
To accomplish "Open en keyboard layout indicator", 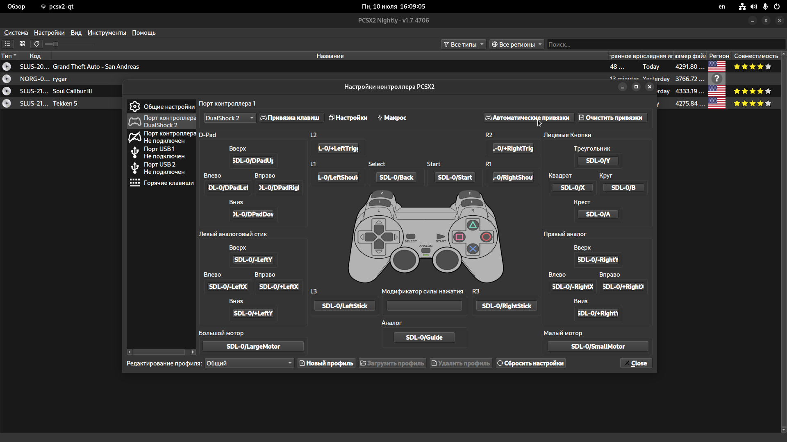I will (x=722, y=7).
